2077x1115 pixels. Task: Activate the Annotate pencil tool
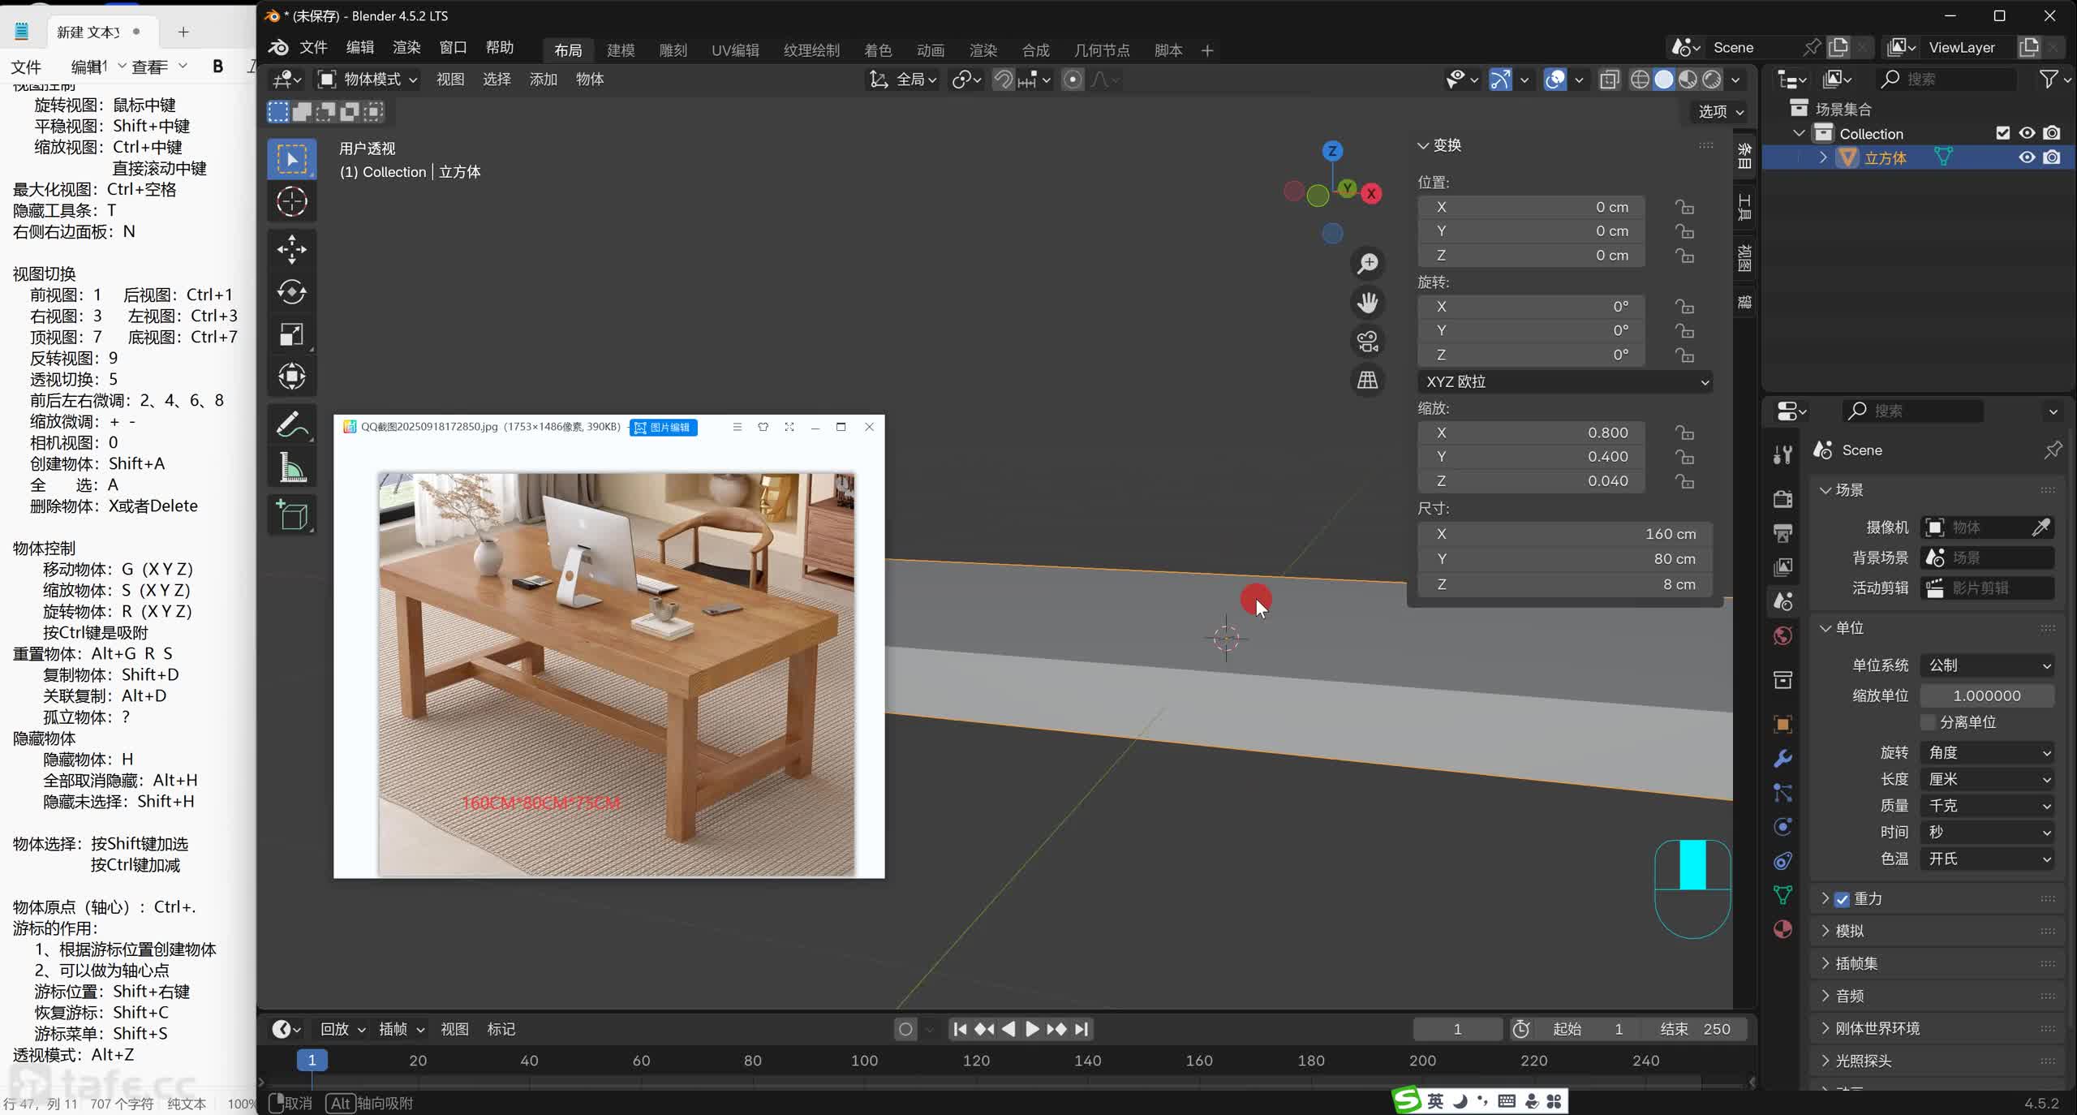291,424
